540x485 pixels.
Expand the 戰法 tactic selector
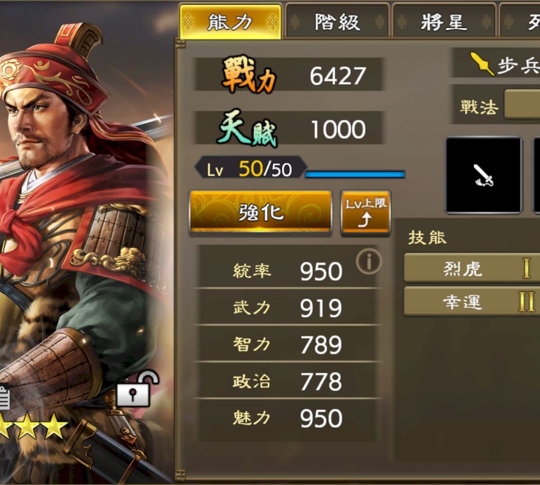click(522, 104)
